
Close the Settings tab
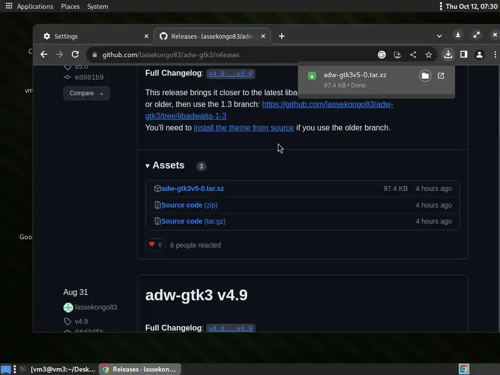(x=146, y=36)
